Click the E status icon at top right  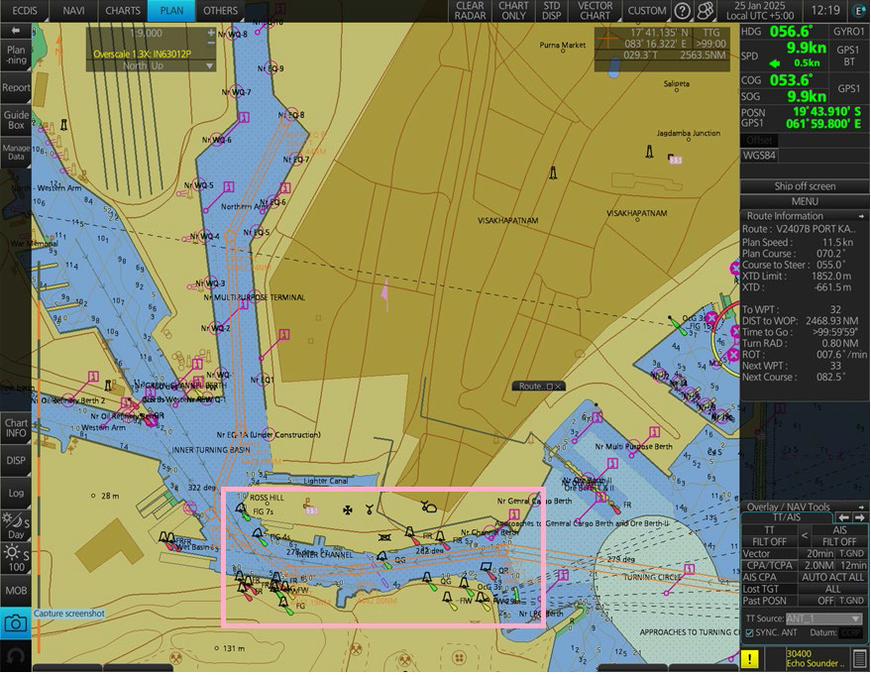(858, 11)
